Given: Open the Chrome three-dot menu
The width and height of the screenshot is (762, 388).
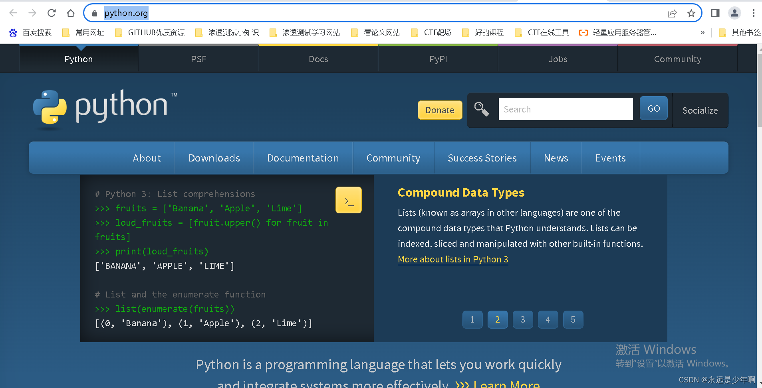Looking at the screenshot, I should point(754,13).
